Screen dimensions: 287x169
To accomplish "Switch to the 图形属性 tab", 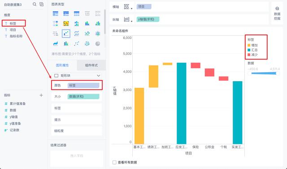I will pyautogui.click(x=62, y=65).
